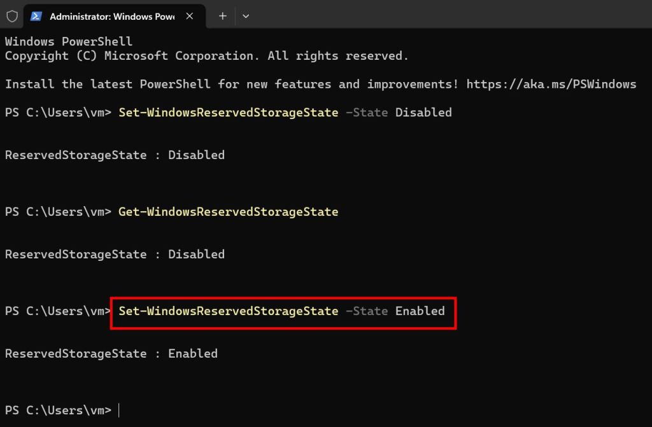Click the Get-WindowsReservedStorageState command text
Viewport: 652px width, 427px height.
pos(229,212)
